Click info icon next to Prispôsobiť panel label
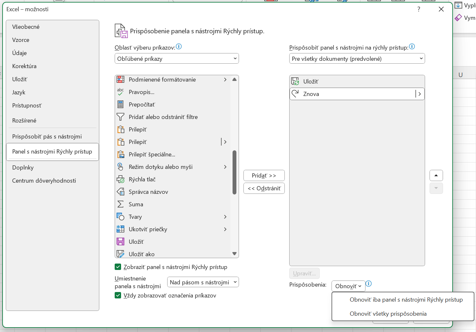 (x=412, y=47)
